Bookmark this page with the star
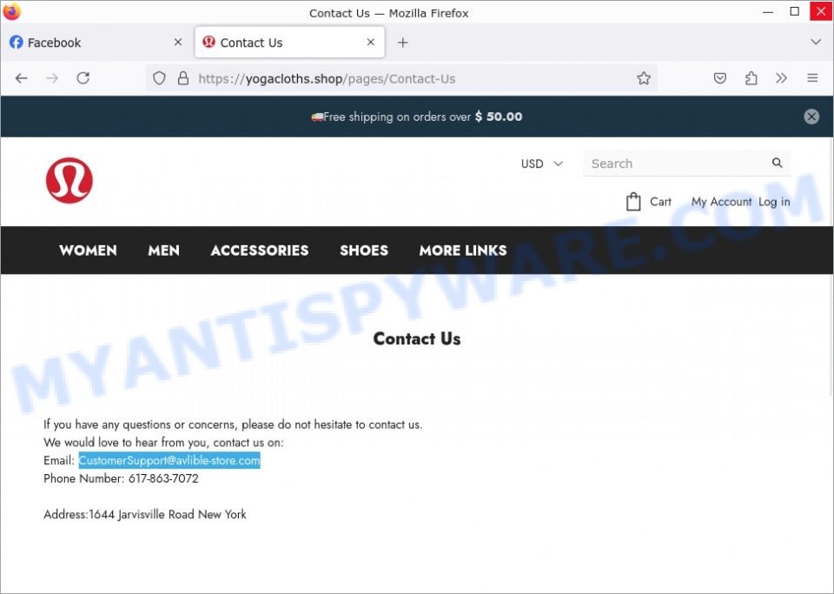This screenshot has height=594, width=834. 644,79
